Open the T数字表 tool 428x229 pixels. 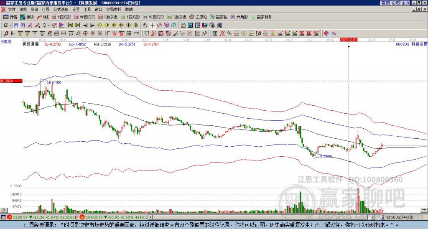click(x=177, y=17)
